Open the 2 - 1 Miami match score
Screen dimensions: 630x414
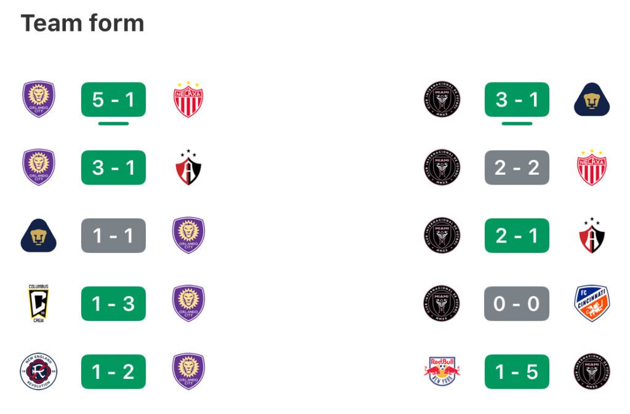point(517,236)
